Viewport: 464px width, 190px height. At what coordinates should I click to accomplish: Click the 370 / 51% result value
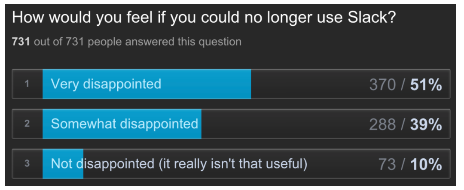[x=406, y=85]
